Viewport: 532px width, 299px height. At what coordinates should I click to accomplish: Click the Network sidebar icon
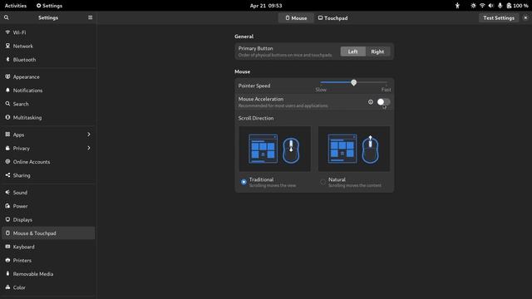(x=7, y=46)
